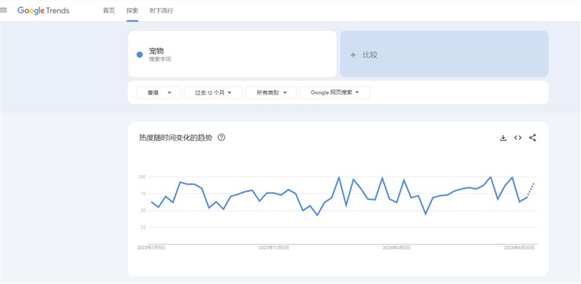The image size is (581, 284).
Task: Click the 2023年11月5日 date label
Action: (x=274, y=248)
